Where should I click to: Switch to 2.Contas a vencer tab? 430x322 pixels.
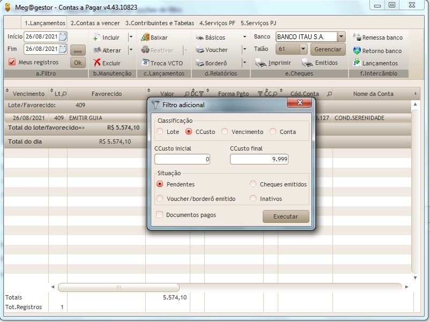(x=95, y=24)
